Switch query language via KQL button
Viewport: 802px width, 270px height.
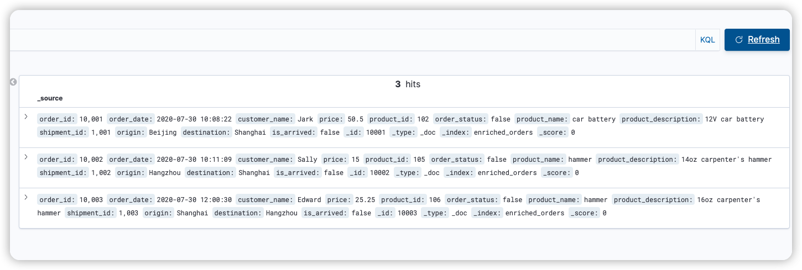[x=707, y=40]
